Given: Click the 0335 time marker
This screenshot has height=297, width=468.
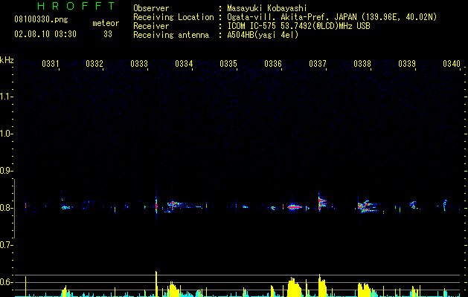Looking at the screenshot, I should pyautogui.click(x=228, y=64).
